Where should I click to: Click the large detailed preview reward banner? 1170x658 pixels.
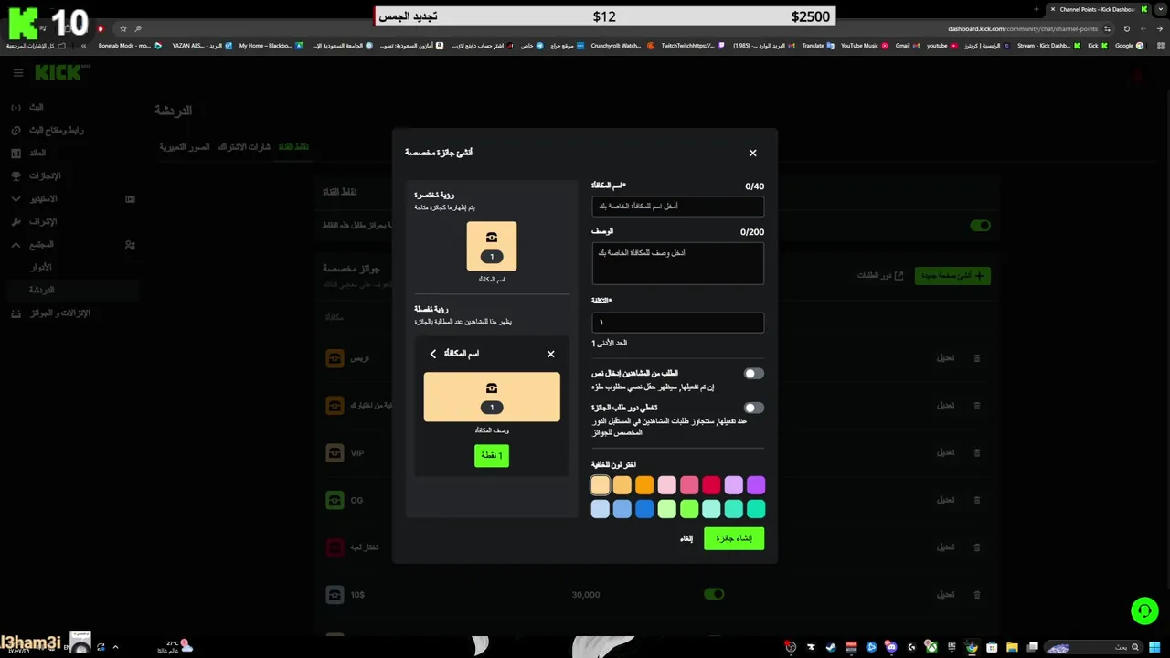[492, 397]
